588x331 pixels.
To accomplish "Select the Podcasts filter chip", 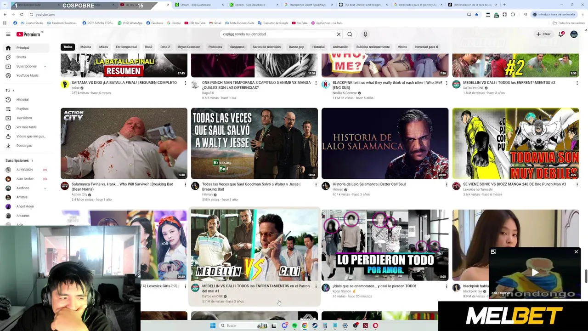I will pos(215,47).
